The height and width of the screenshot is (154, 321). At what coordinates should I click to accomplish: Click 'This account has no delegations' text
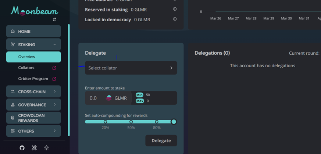tap(263, 66)
